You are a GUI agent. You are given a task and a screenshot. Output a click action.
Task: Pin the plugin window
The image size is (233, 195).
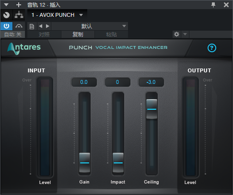213,5
